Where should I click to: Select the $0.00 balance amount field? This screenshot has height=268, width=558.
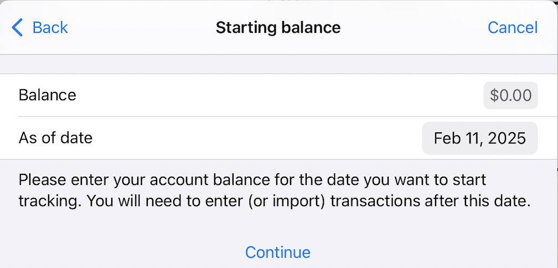510,95
